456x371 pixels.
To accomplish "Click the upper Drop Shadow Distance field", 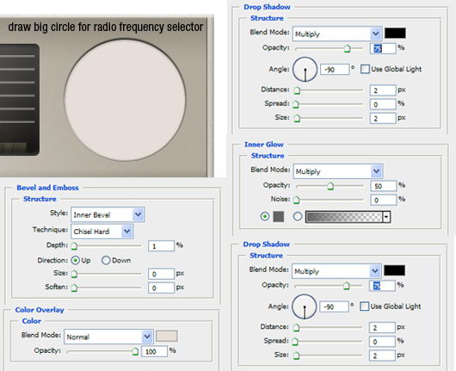I will pos(383,90).
